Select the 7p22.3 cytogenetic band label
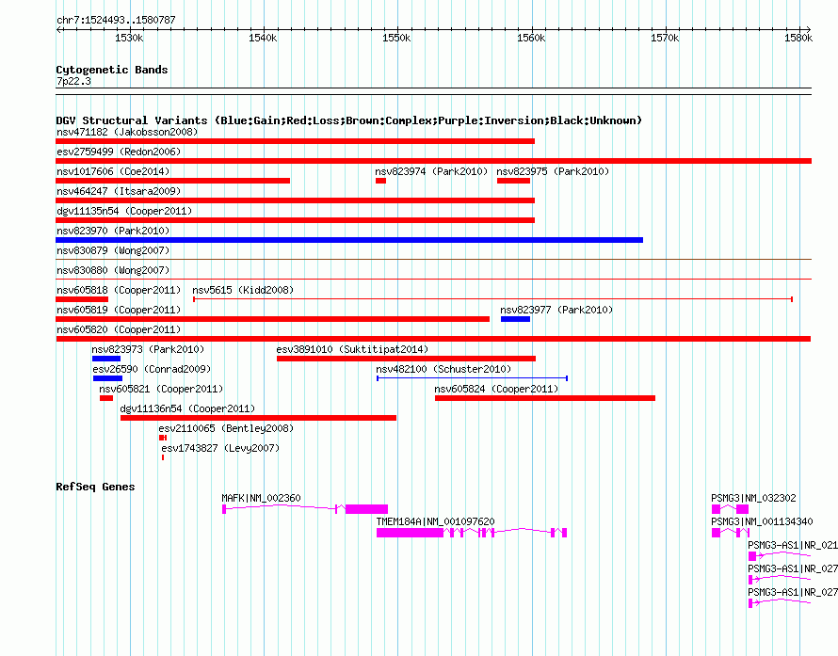Screen dimensions: 838x656 [73, 81]
